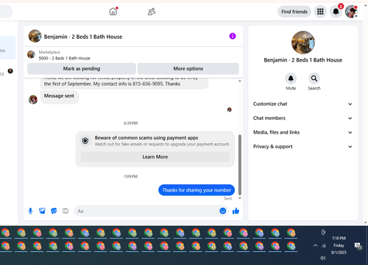
Task: Expand Customize chat section
Action: tap(302, 104)
